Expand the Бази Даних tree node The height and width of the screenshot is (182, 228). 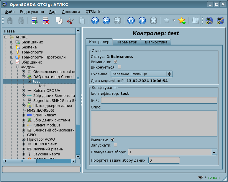click(12, 42)
